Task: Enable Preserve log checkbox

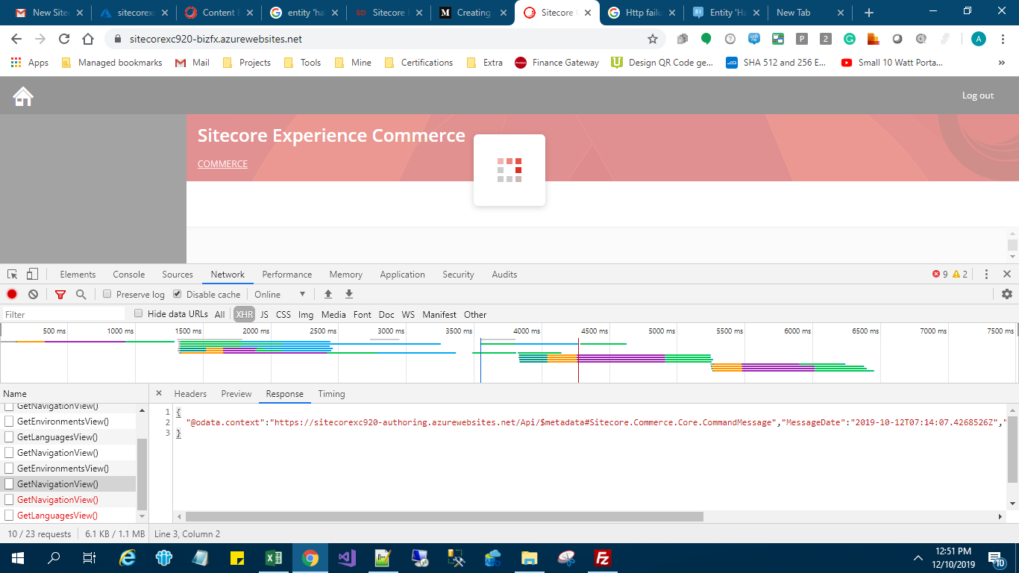Action: 107,294
